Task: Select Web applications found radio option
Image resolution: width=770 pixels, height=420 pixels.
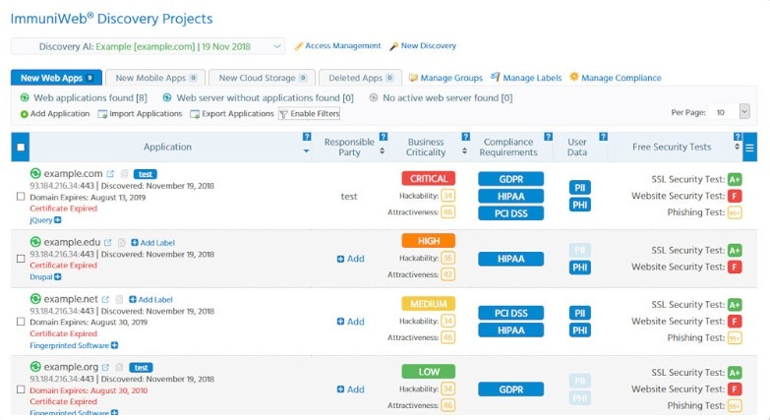Action: click(25, 97)
